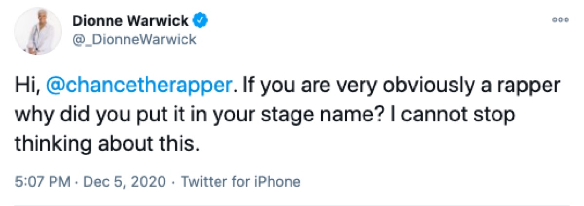Click the Dionne Warwick display name
The width and height of the screenshot is (584, 206).
coord(131,21)
